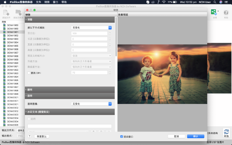Click the 百分比 percentage stepper arrows
This screenshot has height=145, width=232.
[110, 33]
